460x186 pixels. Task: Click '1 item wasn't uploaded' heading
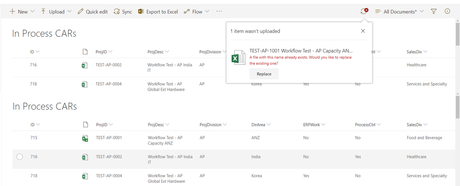255,31
